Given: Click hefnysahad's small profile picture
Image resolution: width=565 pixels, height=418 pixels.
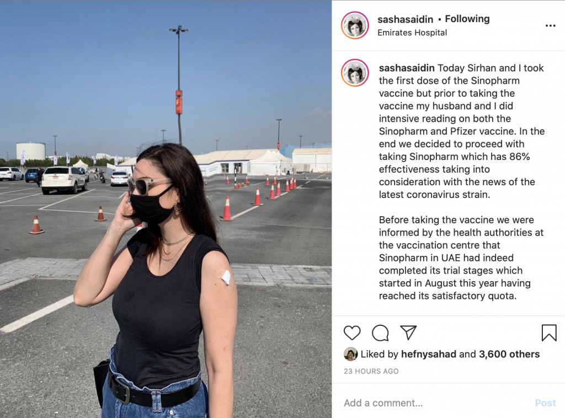Looking at the screenshot, I should coord(350,354).
